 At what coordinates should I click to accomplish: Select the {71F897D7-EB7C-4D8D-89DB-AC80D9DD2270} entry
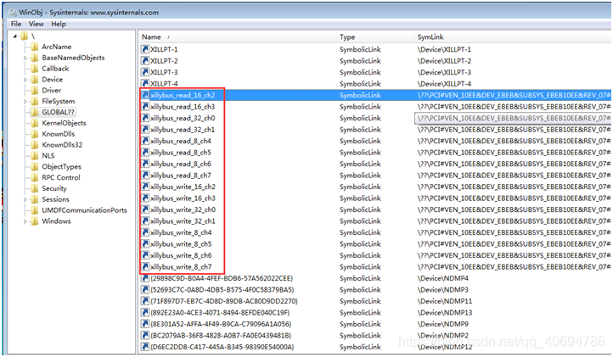tap(224, 301)
